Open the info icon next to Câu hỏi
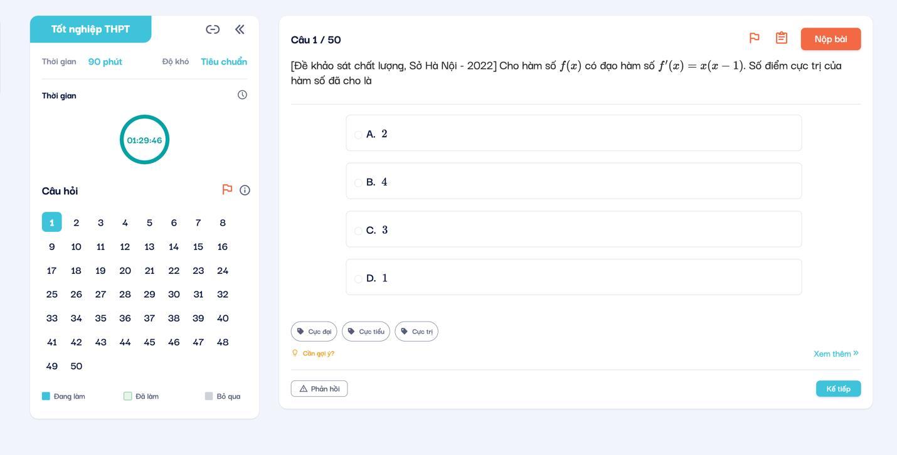This screenshot has width=897, height=455. [x=245, y=190]
